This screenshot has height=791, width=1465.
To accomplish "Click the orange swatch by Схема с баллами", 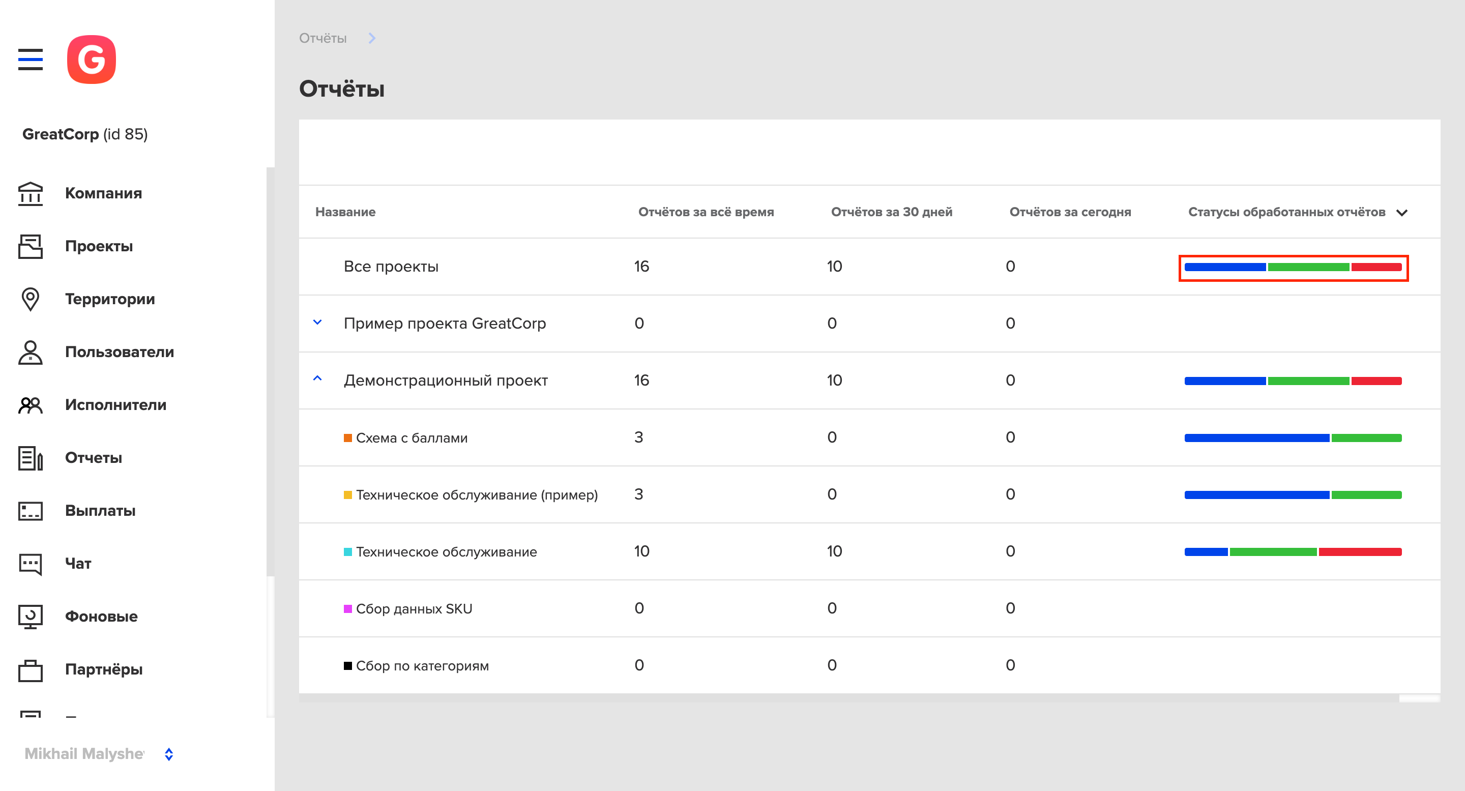I will (347, 438).
